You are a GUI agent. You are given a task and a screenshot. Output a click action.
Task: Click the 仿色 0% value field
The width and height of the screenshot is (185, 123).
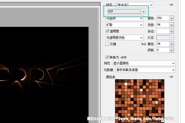coord(163,25)
